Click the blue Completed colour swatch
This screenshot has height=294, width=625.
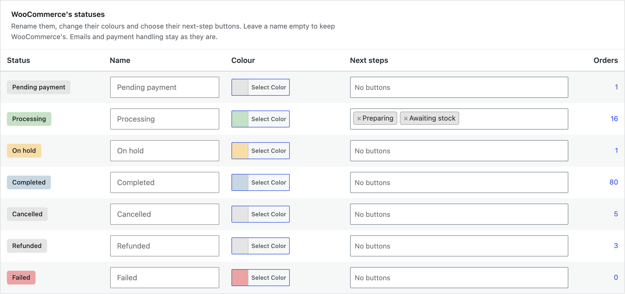pyautogui.click(x=240, y=182)
